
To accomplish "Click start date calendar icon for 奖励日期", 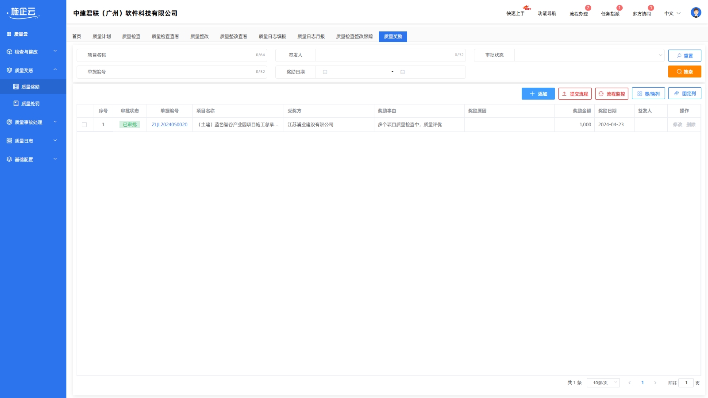I will click(x=325, y=72).
